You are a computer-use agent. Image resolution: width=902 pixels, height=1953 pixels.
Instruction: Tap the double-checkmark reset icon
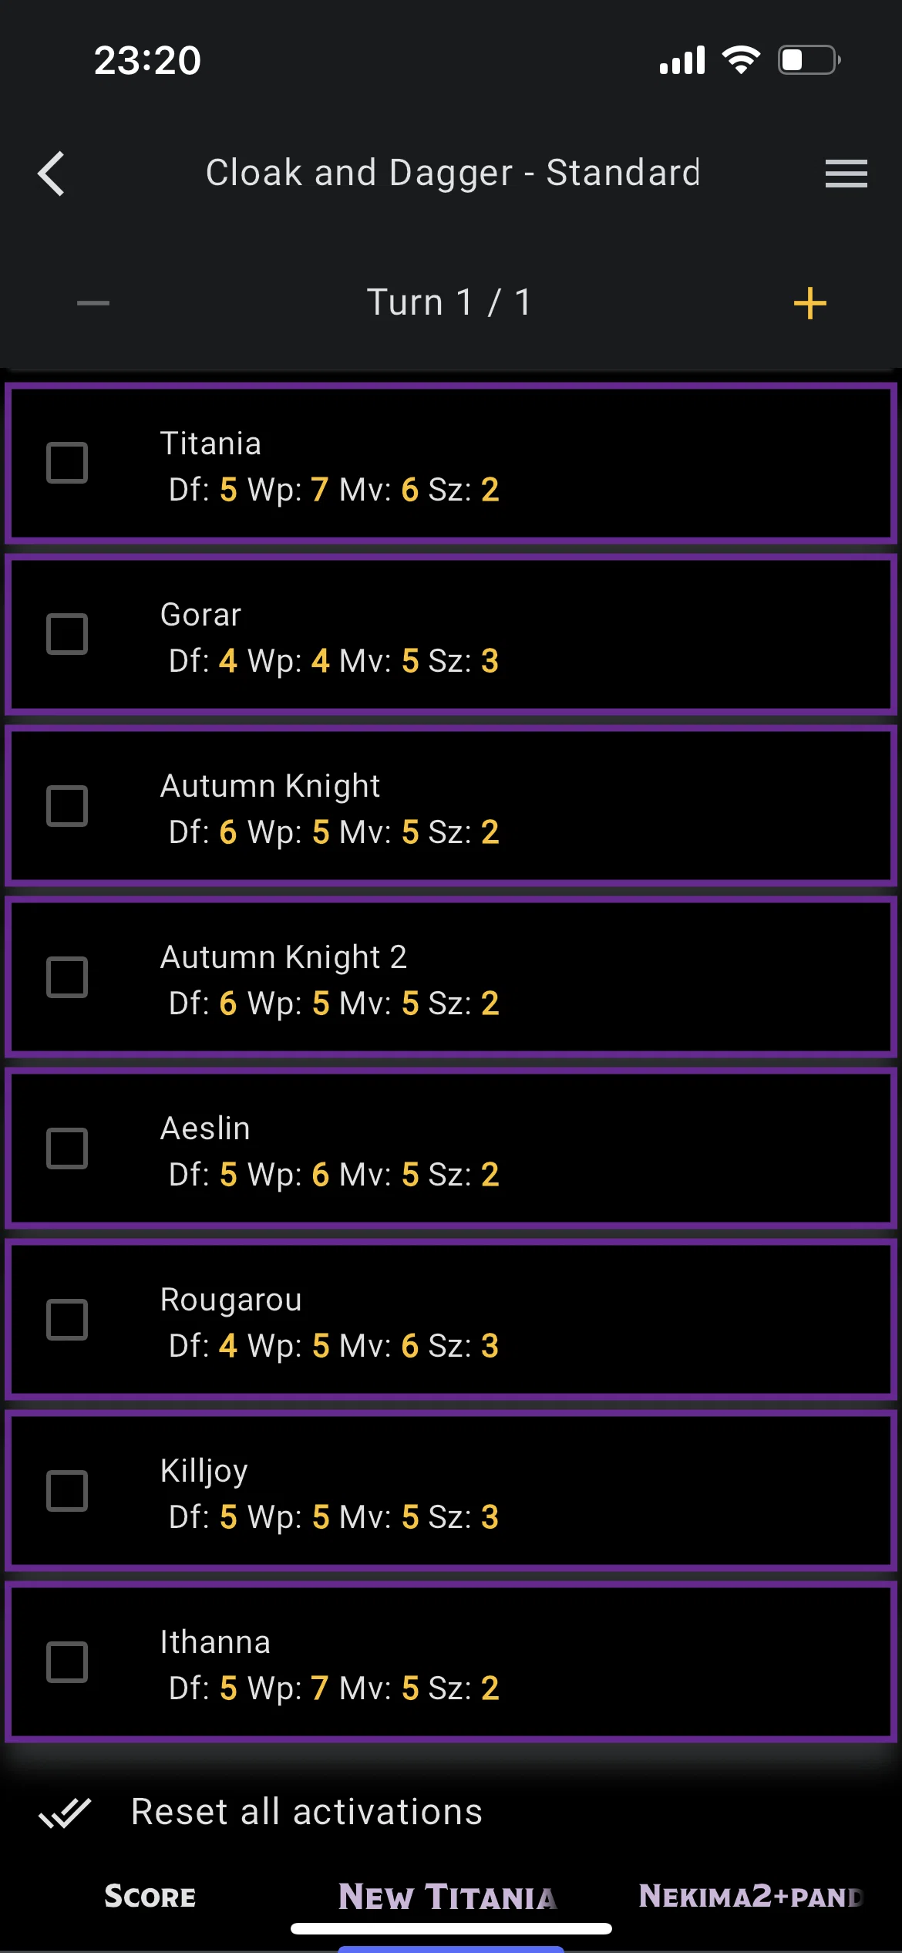click(66, 1812)
